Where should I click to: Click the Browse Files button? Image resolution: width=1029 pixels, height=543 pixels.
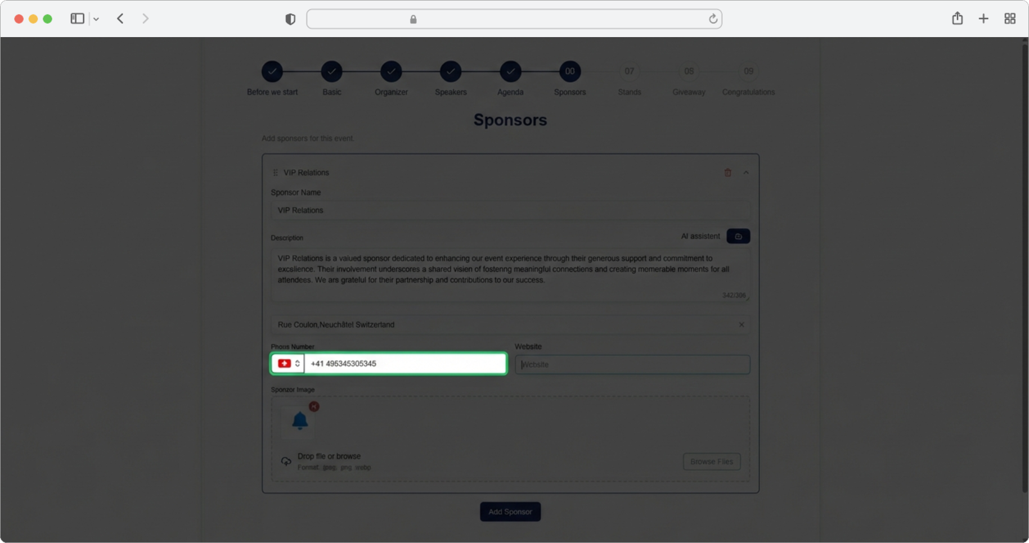712,461
